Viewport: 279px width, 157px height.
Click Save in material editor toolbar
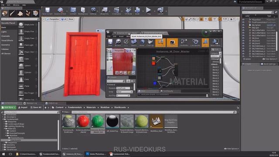(x=110, y=43)
